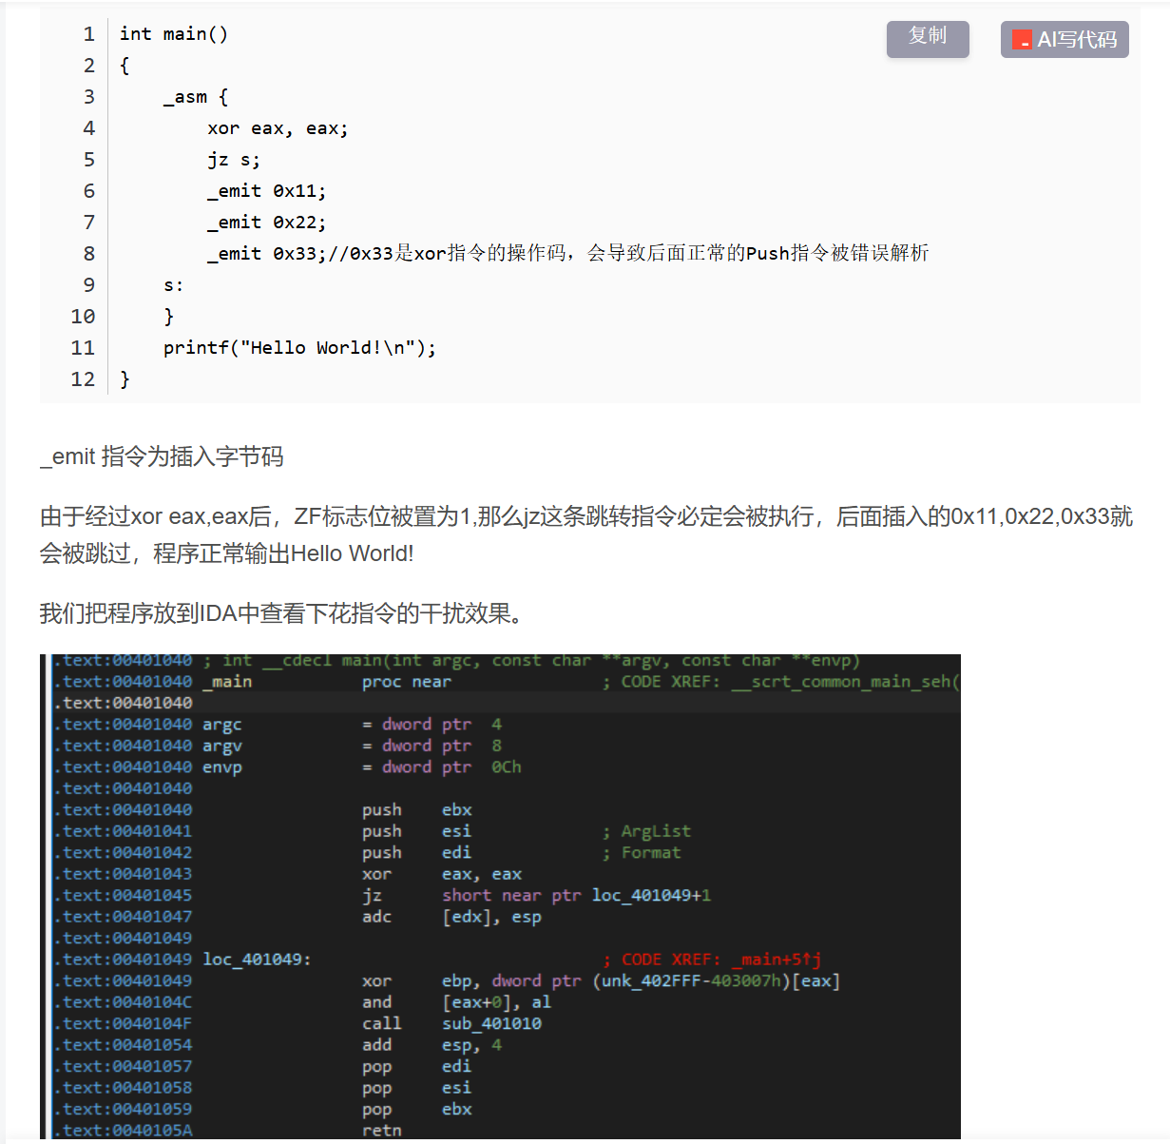
Task: Click the 'xor eax, eax;' code line
Action: click(x=278, y=128)
